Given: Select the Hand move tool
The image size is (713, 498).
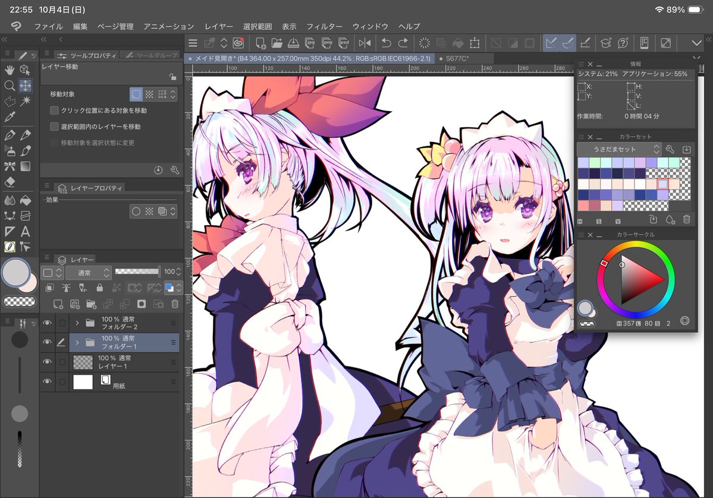Looking at the screenshot, I should [x=10, y=70].
